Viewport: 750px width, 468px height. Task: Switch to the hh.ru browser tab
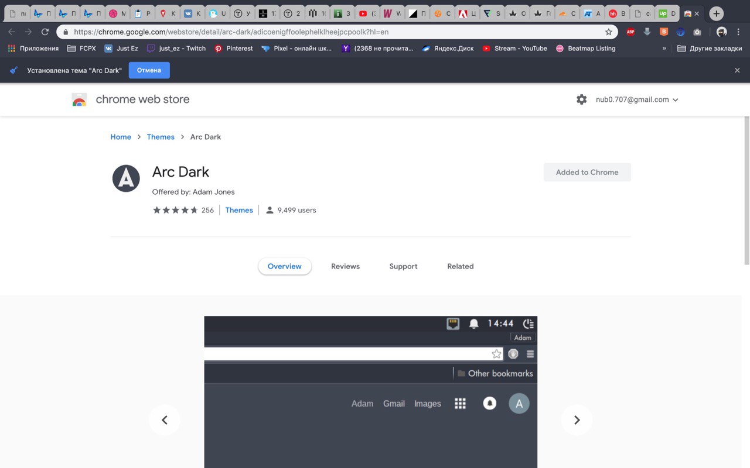click(617, 13)
